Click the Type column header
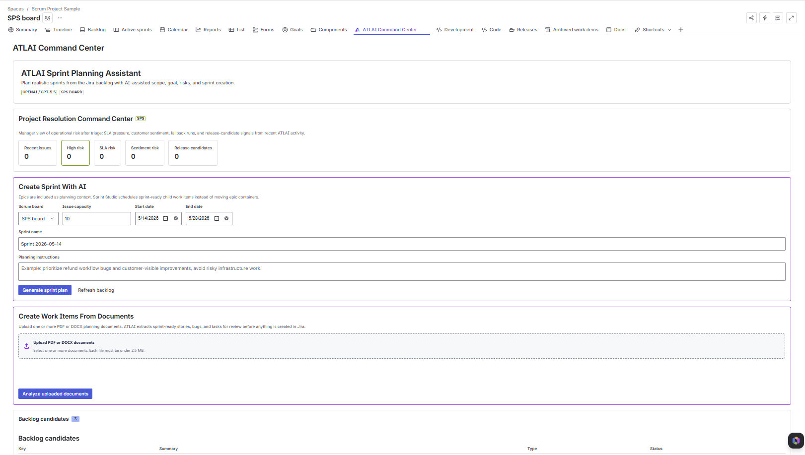 [x=532, y=449]
